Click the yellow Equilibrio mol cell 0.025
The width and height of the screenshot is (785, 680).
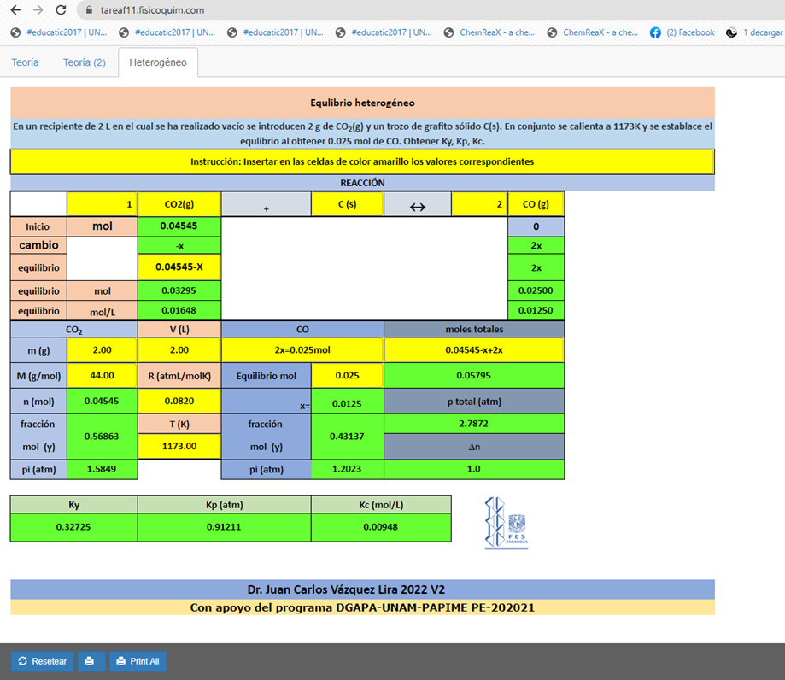pyautogui.click(x=348, y=376)
